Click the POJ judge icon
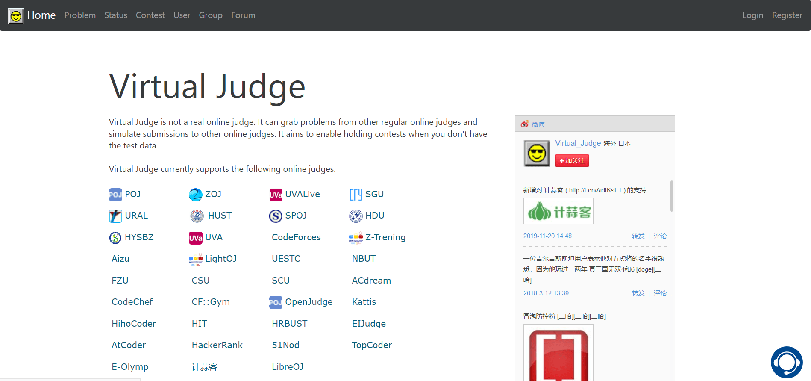The height and width of the screenshot is (381, 811). pos(115,195)
